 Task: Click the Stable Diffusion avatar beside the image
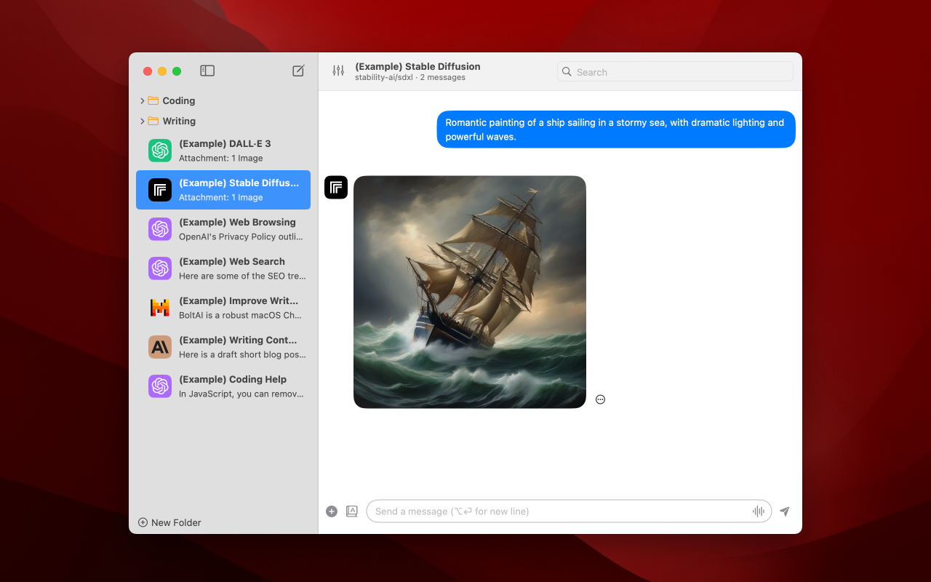pyautogui.click(x=336, y=187)
